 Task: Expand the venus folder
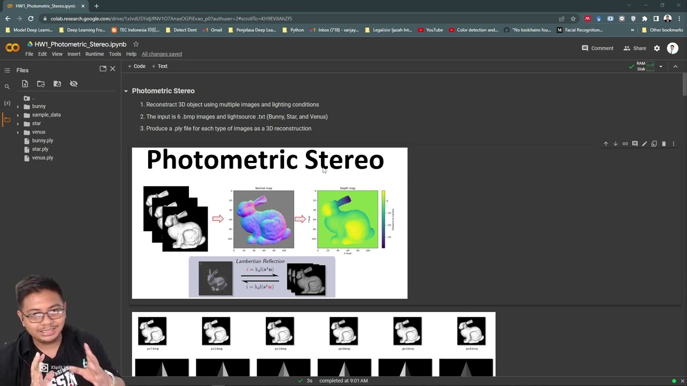click(x=18, y=132)
